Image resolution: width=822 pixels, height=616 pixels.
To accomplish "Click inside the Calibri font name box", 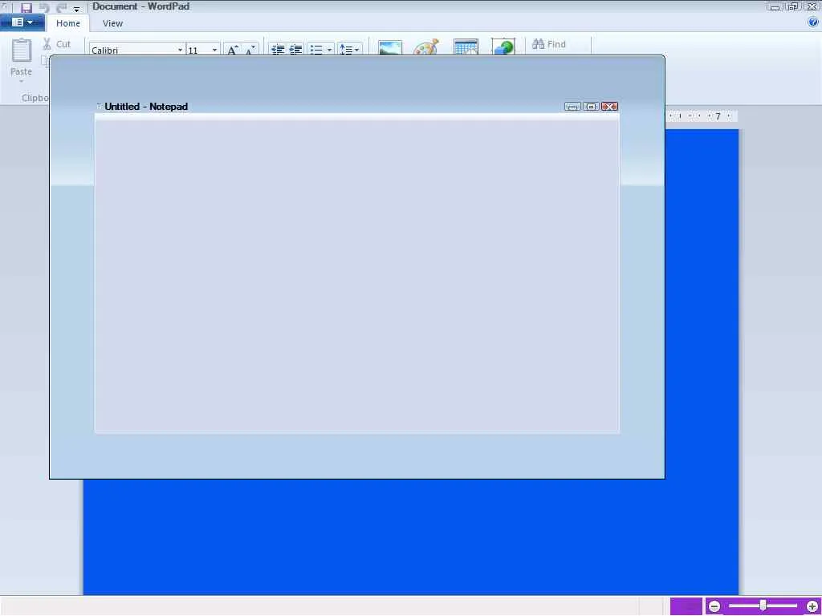I will click(132, 49).
